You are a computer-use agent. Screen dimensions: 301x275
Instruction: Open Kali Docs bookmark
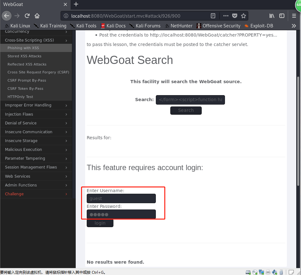(113, 26)
